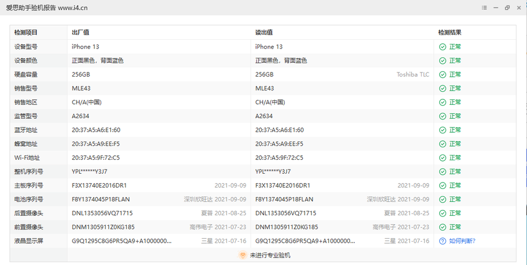Viewport: 527px width, 265px height.
Task: Restore down the 验机报告 window
Action: point(507,8)
